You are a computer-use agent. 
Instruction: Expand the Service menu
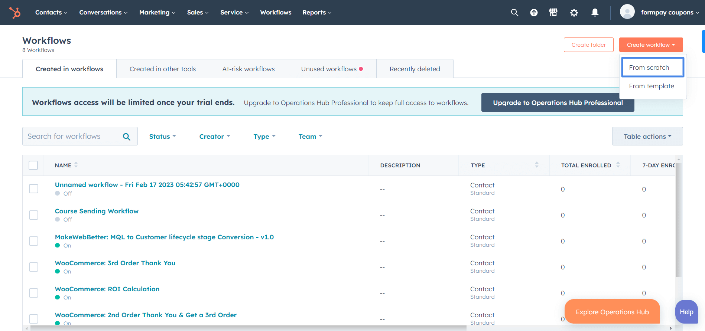pos(234,13)
